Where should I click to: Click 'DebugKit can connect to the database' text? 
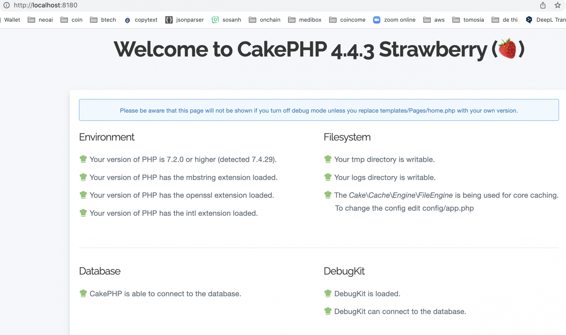[x=400, y=311]
